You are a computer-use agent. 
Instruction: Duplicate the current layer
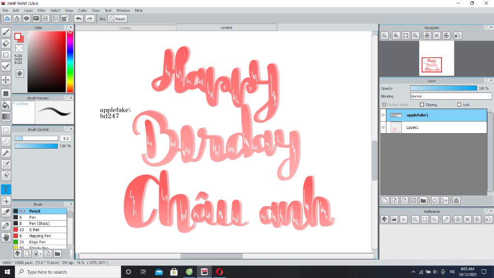[435, 200]
